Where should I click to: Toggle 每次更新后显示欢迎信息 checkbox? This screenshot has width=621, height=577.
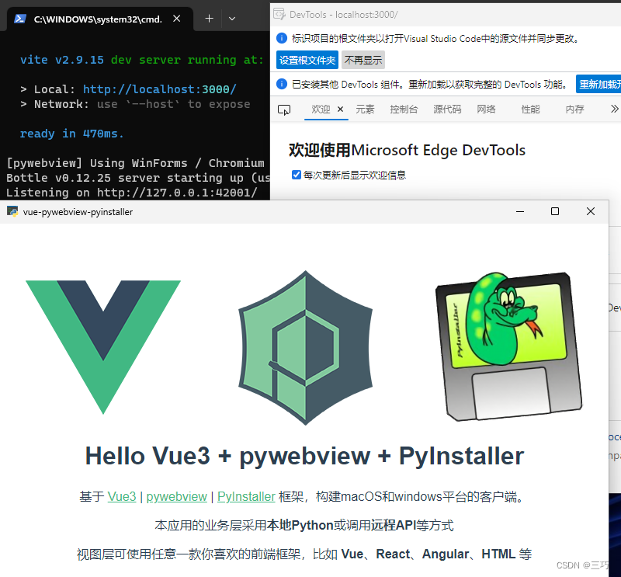pyautogui.click(x=297, y=175)
